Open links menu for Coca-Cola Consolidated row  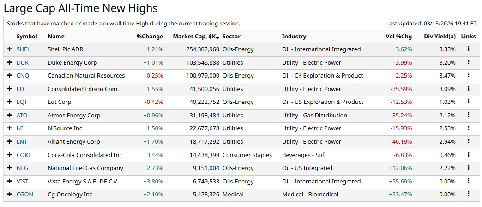coord(468,154)
